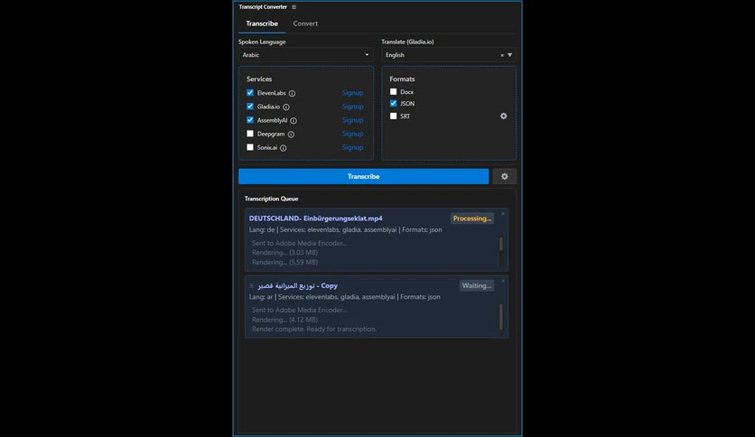Check the Docx format checkbox

[x=394, y=91]
